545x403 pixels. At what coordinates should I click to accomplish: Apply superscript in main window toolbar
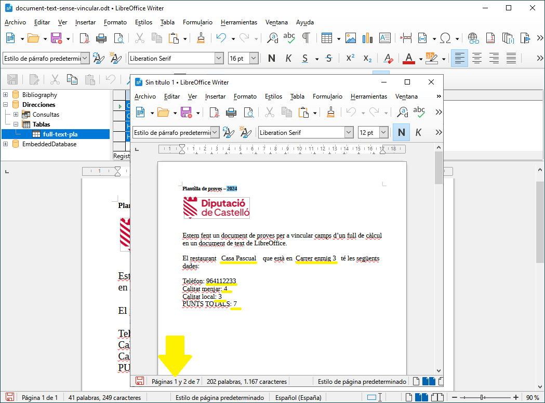(350, 58)
